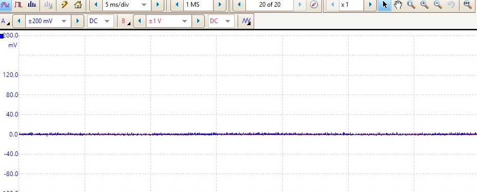This screenshot has width=477, height=192.
Task: Click the 40.0 axis label
Action: tap(12, 114)
